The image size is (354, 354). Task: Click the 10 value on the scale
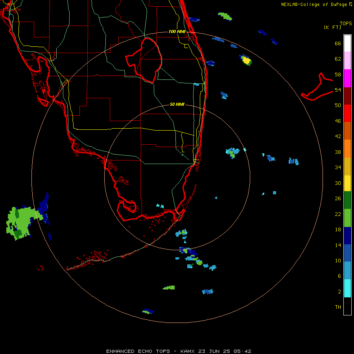pyautogui.click(x=338, y=260)
